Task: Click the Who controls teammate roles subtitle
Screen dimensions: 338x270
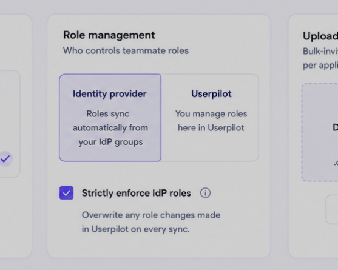Action: tap(126, 51)
